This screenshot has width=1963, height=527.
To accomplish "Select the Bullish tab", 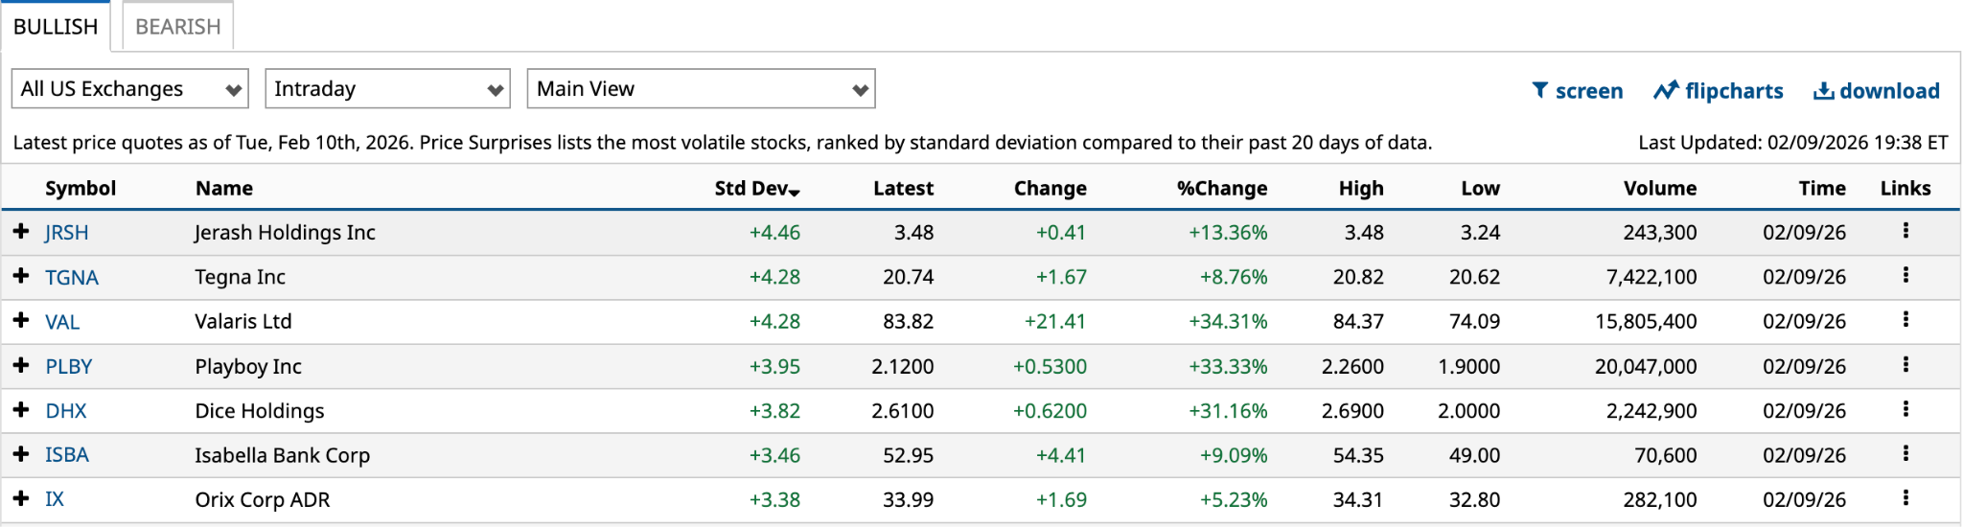I will [56, 27].
